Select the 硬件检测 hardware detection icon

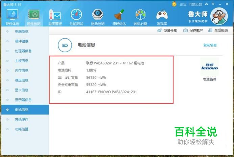point(34,15)
